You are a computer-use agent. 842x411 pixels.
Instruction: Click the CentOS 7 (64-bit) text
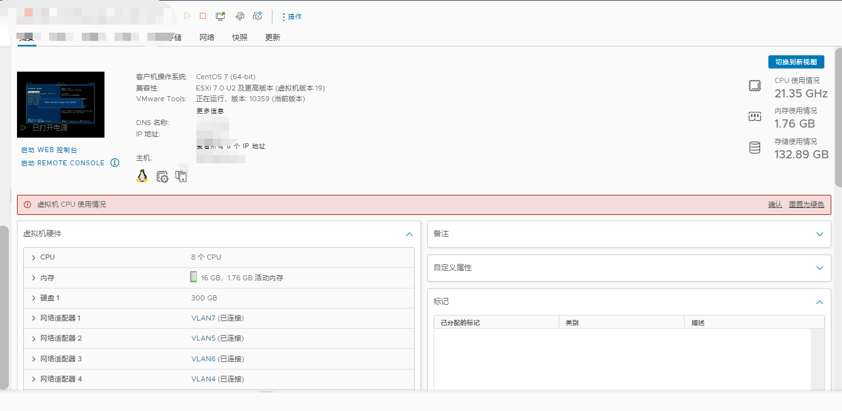coord(225,77)
